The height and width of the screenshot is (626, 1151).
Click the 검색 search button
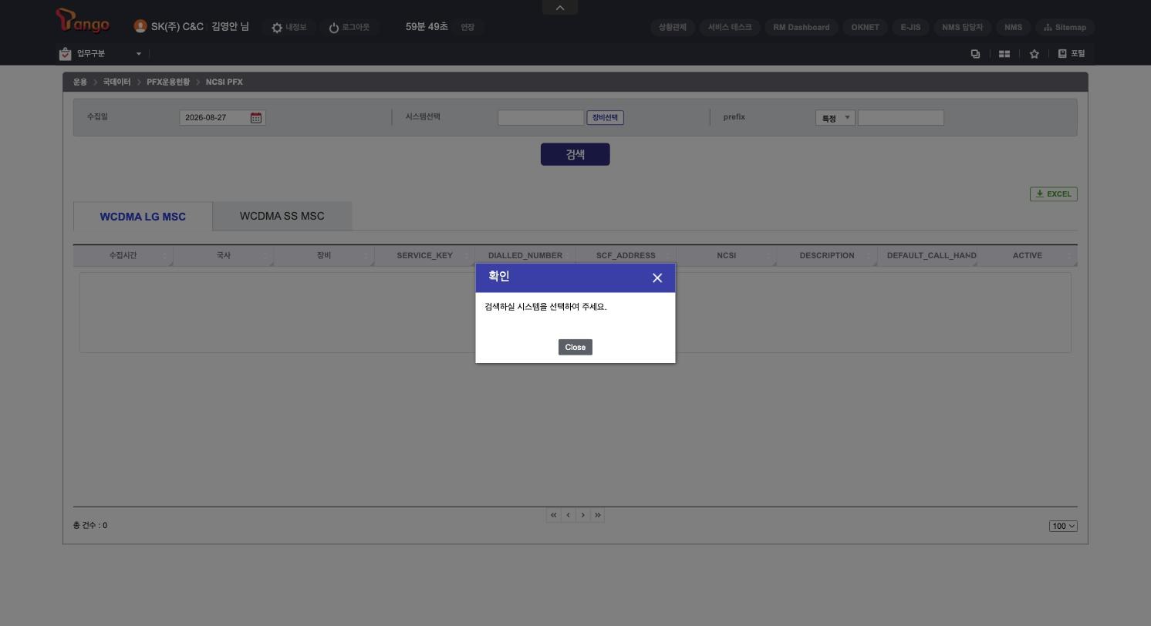tap(575, 154)
